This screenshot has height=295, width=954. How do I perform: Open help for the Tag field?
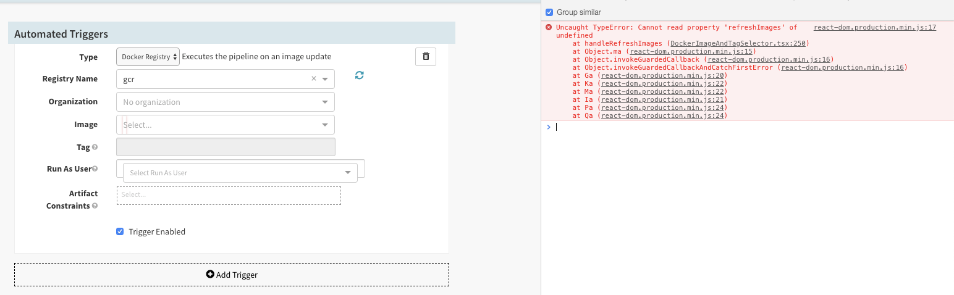tap(95, 147)
